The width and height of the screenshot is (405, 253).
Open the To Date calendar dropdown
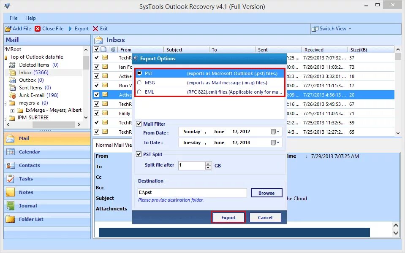[x=275, y=143]
